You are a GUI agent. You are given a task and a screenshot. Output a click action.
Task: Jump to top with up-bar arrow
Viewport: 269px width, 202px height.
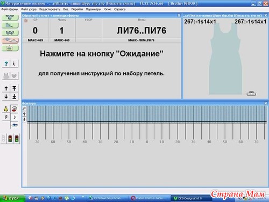(14, 88)
